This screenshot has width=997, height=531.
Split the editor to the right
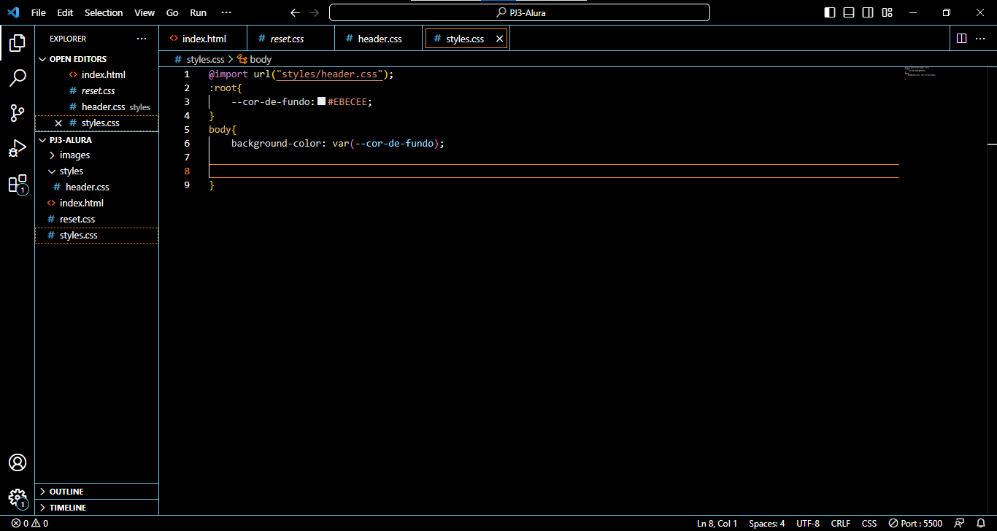point(961,39)
